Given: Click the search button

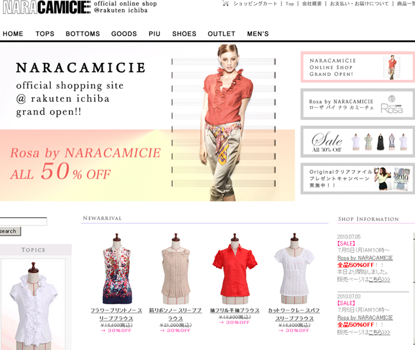Looking at the screenshot, I should coord(9,231).
